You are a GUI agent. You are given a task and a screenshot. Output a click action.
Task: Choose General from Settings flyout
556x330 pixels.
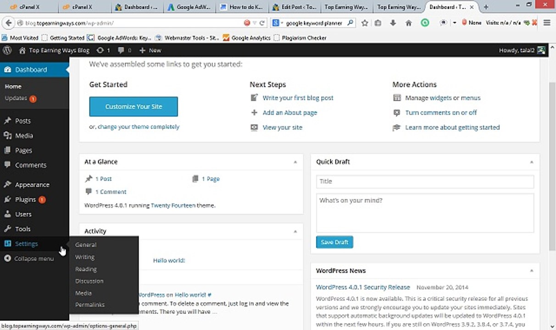(x=86, y=245)
